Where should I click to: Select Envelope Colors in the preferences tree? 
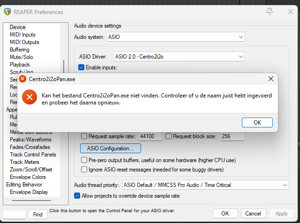coord(28,177)
